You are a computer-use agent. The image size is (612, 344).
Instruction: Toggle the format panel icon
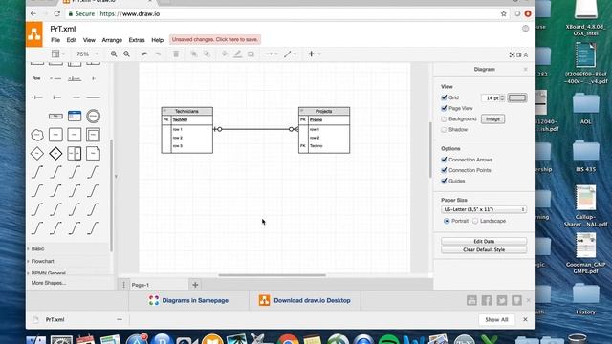(519, 54)
